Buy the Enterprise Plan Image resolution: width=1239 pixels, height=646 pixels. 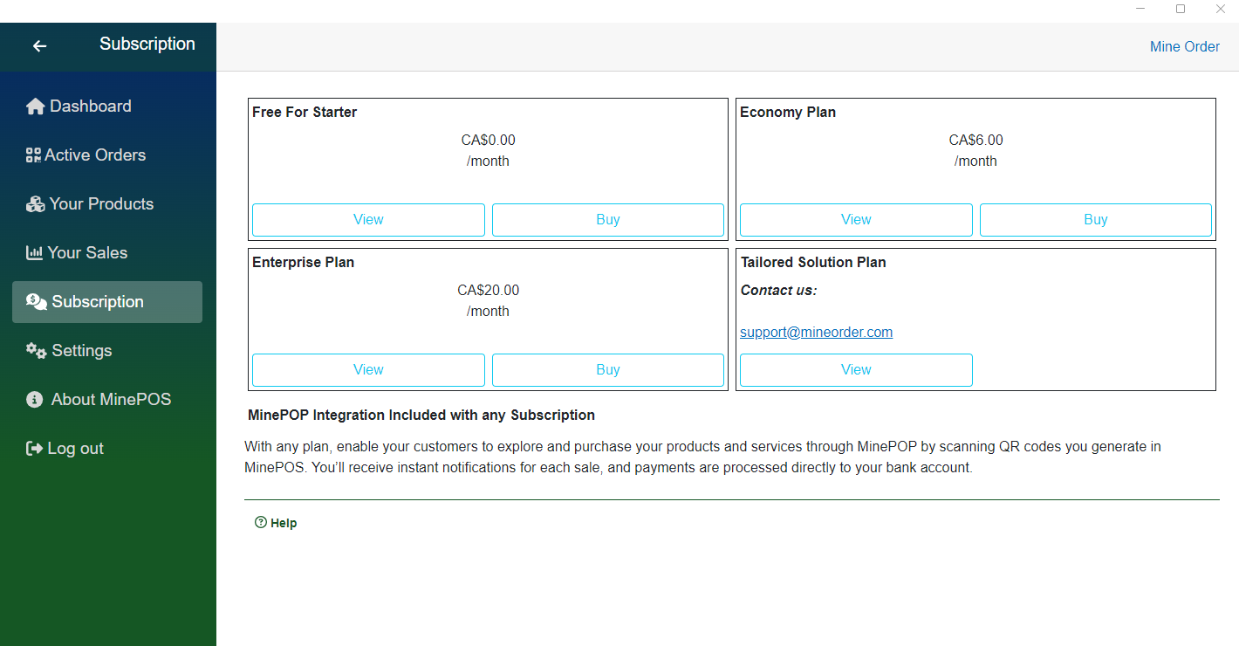(607, 370)
